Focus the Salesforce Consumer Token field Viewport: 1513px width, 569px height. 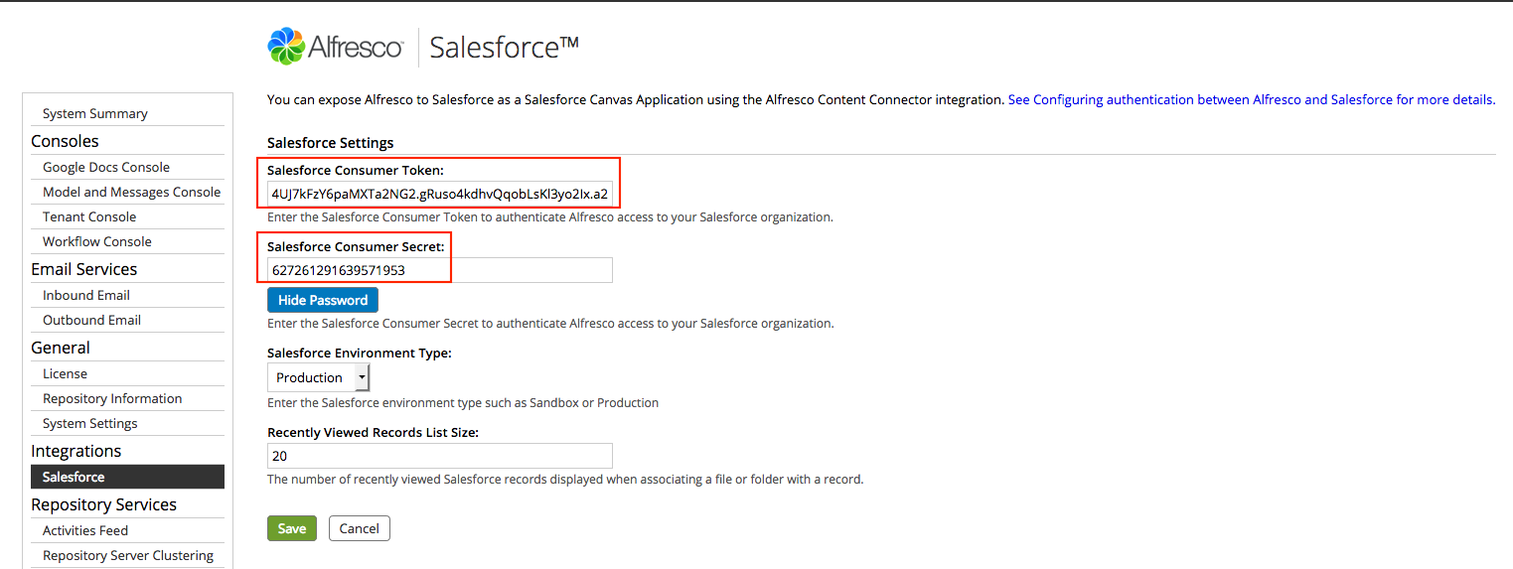[x=439, y=194]
